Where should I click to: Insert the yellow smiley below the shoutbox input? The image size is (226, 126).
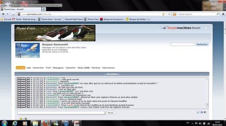coord(21,119)
